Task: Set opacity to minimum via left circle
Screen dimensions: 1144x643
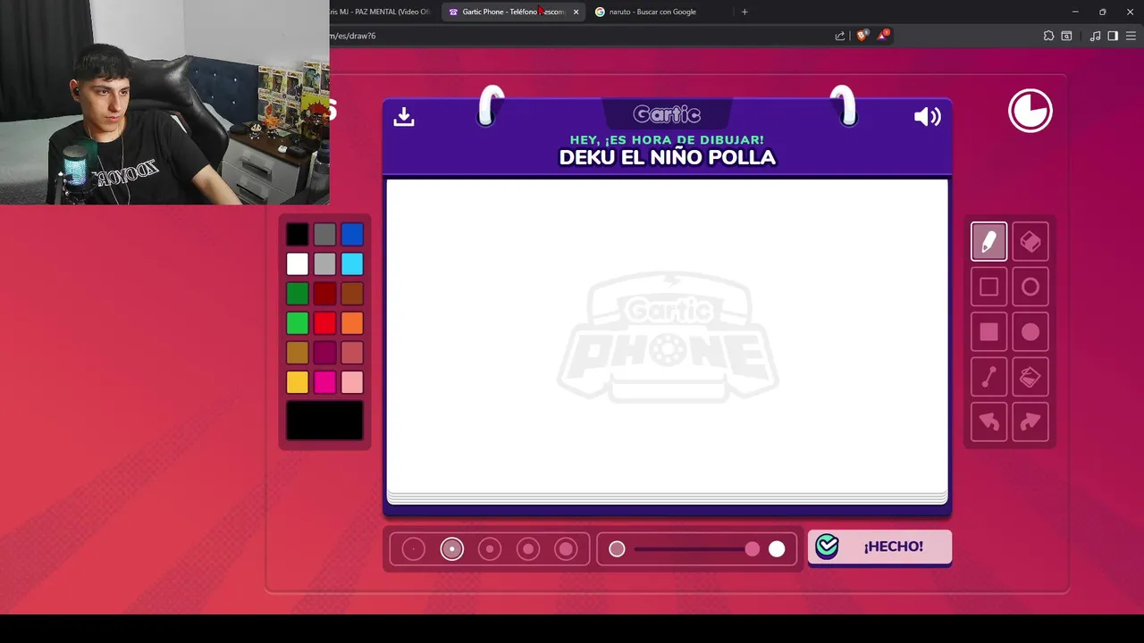Action: 617,549
